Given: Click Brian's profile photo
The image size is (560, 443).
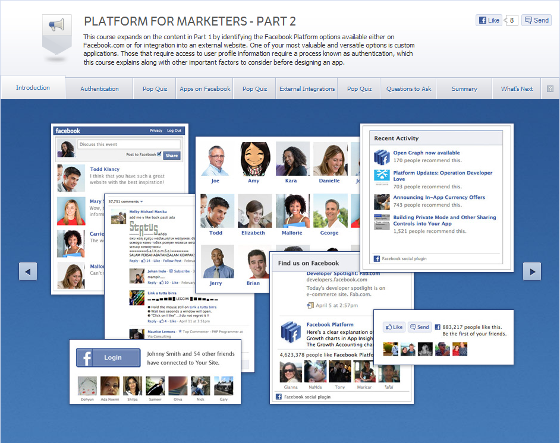Looking at the screenshot, I should [254, 261].
